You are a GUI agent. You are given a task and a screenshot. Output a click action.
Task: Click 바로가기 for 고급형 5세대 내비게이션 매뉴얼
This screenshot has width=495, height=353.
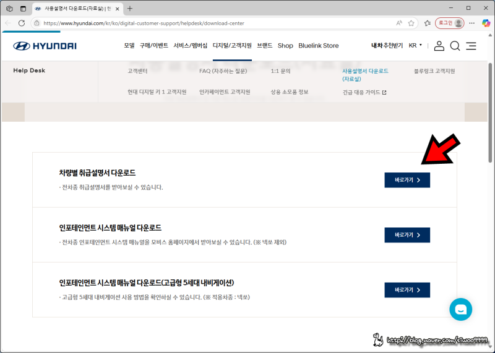pos(407,290)
